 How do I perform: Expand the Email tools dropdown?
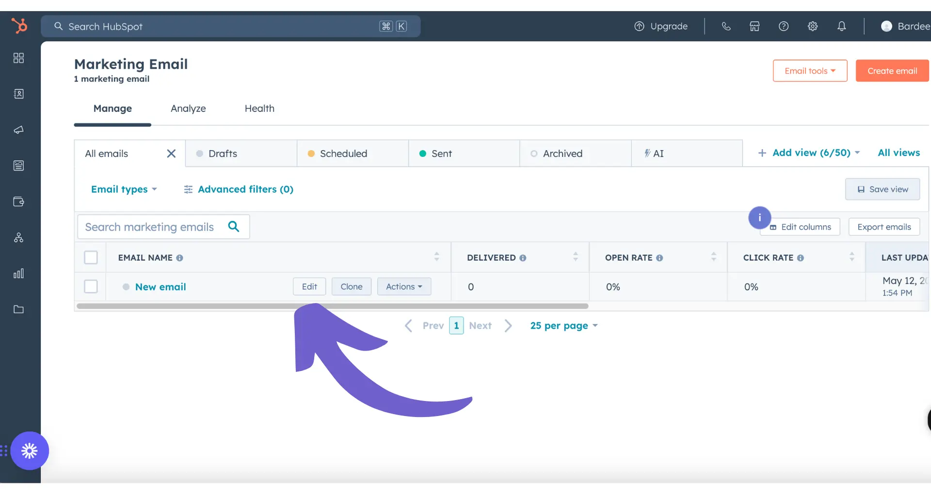click(x=810, y=71)
